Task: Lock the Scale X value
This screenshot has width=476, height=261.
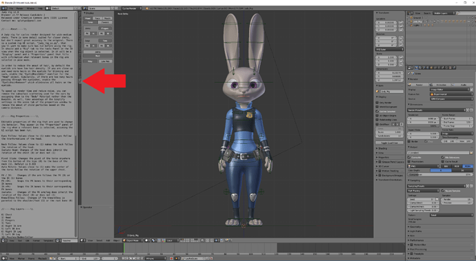Action: coord(401,57)
